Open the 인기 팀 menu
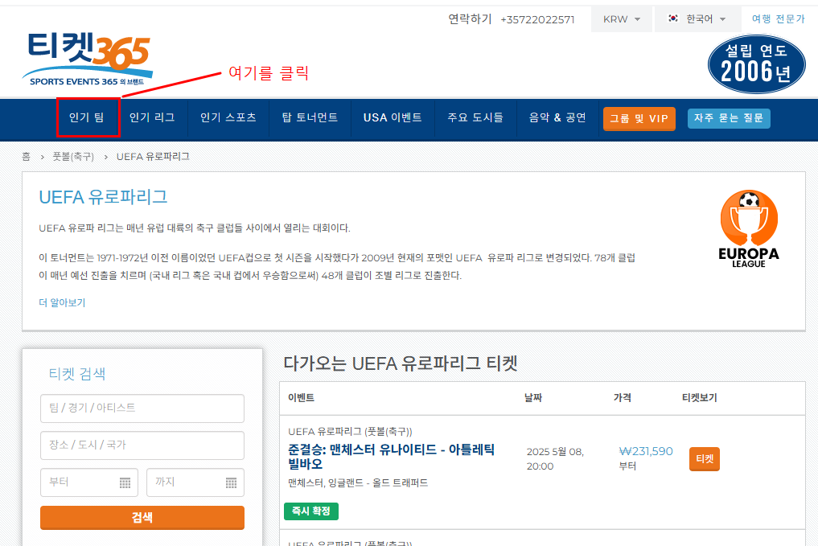 (x=87, y=118)
